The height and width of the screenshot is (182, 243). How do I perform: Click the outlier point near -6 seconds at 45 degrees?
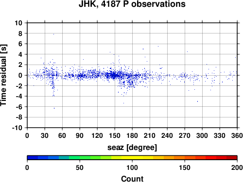[x=54, y=108]
